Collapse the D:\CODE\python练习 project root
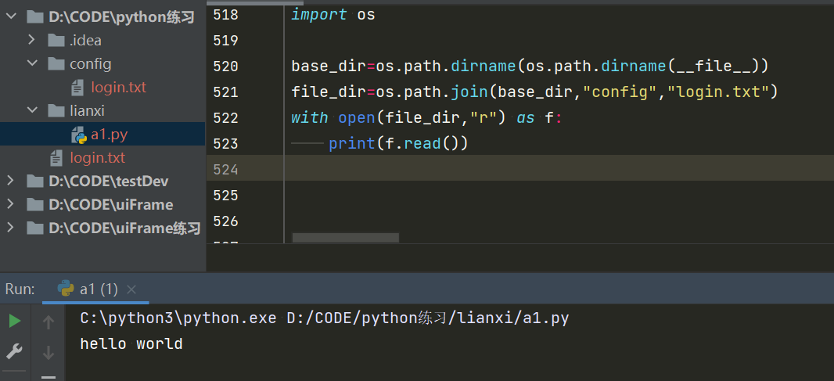Viewport: 834px width, 381px height. pos(10,16)
